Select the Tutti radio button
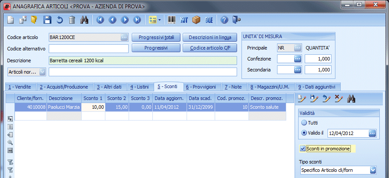The width and height of the screenshot is (389, 178). 304,123
